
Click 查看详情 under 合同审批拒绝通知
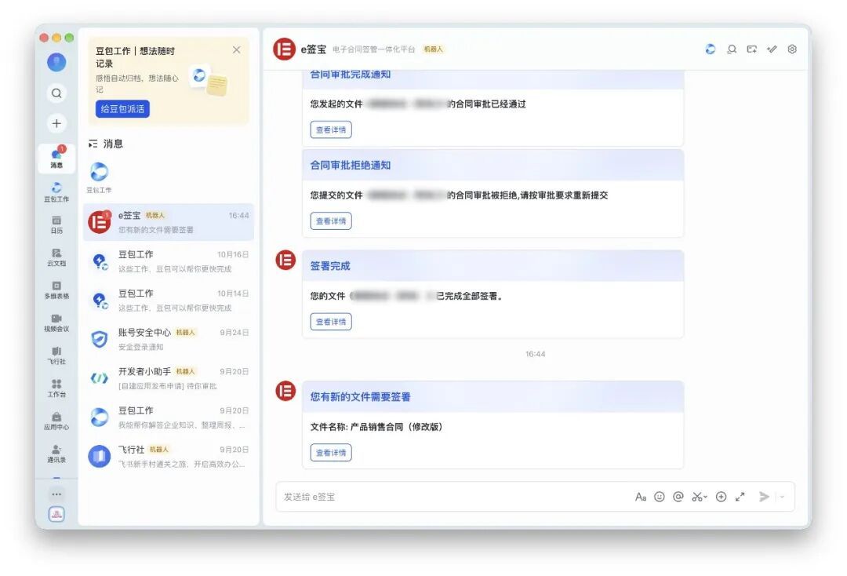[331, 221]
